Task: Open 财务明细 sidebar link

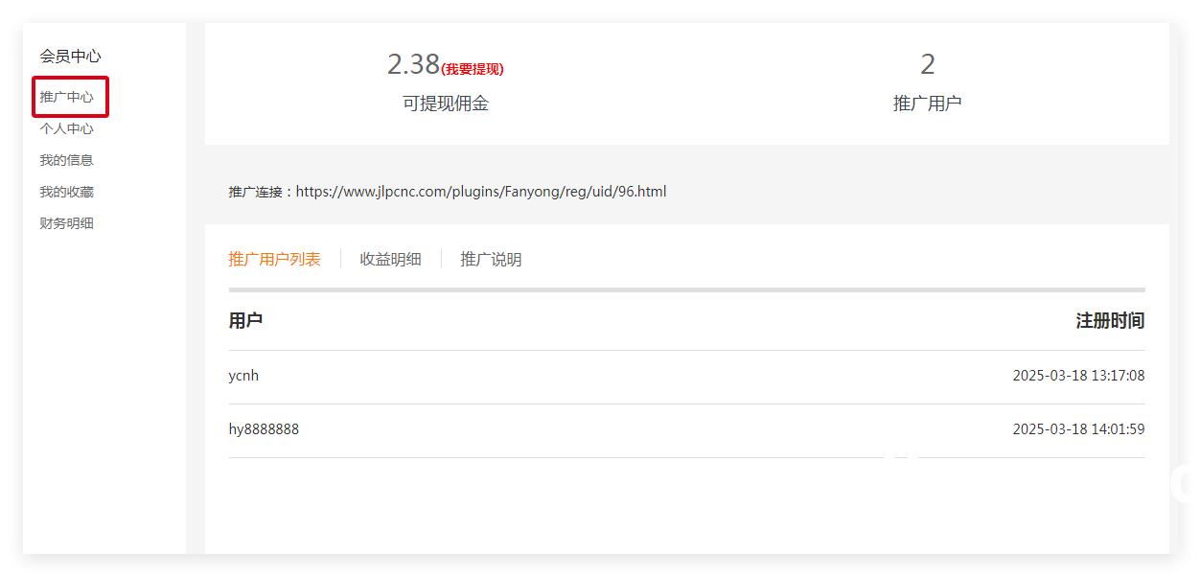Action: [67, 223]
